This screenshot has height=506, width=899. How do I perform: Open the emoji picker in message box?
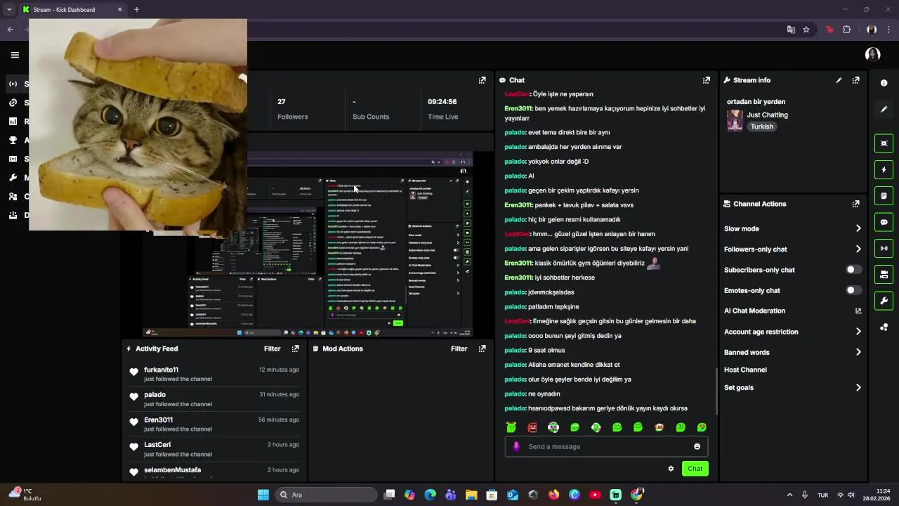(697, 446)
